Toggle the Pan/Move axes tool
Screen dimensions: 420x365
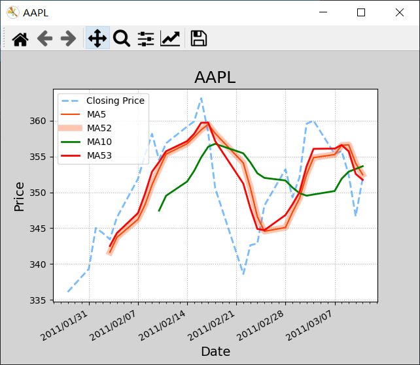[97, 39]
